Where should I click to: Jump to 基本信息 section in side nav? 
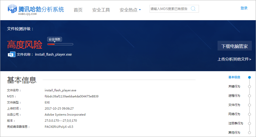click(x=234, y=77)
